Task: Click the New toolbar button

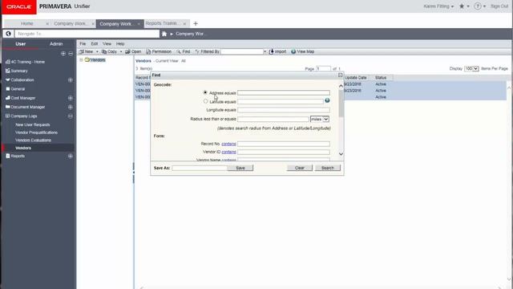Action: pos(87,51)
